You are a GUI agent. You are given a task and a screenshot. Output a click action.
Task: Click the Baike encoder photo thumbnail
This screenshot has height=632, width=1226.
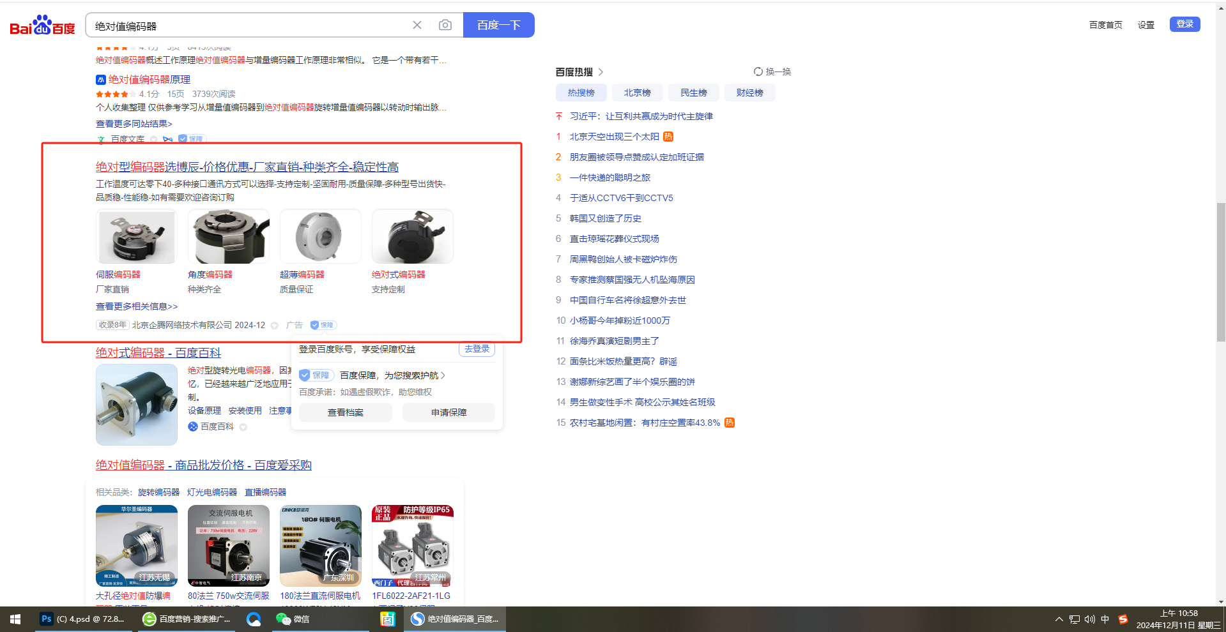click(137, 405)
